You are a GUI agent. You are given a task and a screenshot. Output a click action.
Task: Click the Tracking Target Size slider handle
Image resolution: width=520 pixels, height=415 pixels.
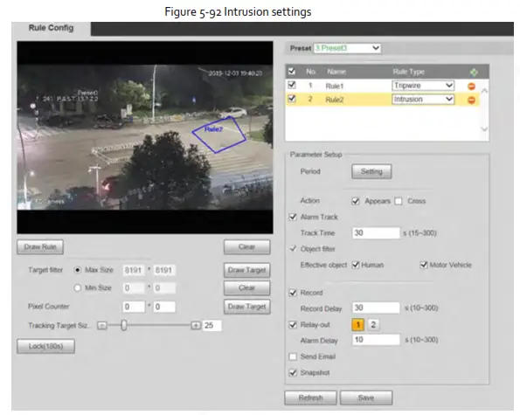(124, 325)
